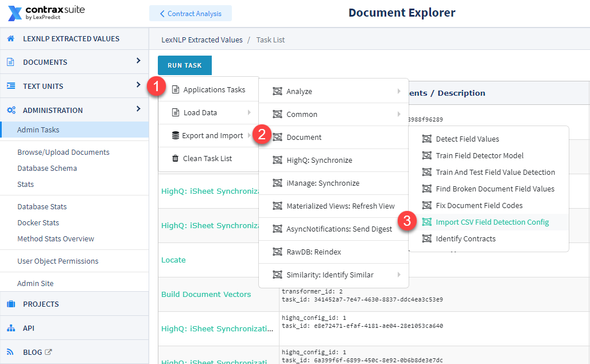
Task: Click the icon beside Materialized Views: Refresh View
Action: pyautogui.click(x=277, y=206)
